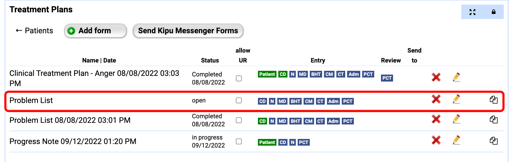Edit the Clinical Treatment Plan - Anger form

pyautogui.click(x=456, y=77)
